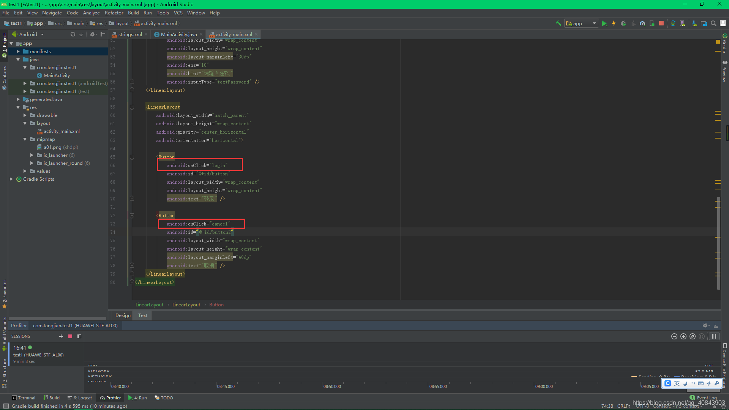
Task: Click the 08:50.000 timeline marker
Action: click(332, 386)
